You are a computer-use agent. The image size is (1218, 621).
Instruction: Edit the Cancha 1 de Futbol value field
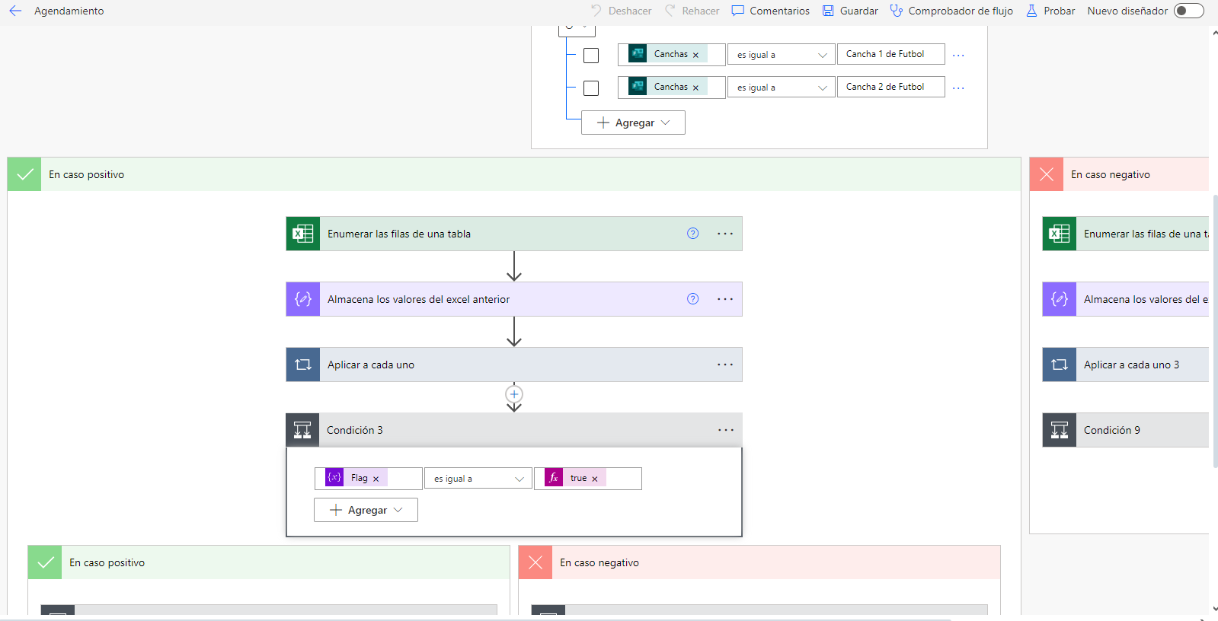coord(891,54)
